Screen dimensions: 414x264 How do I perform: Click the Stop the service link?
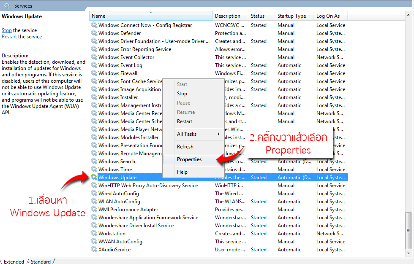tap(7, 30)
